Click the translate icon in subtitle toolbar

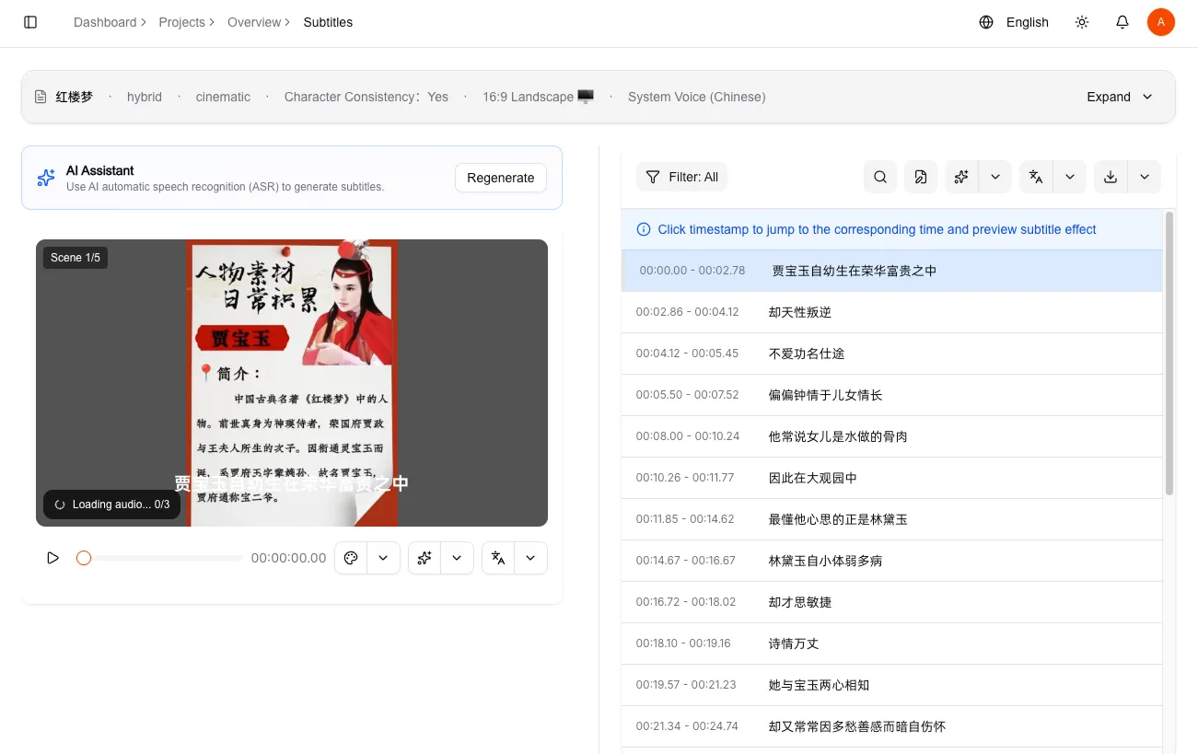(x=1036, y=177)
